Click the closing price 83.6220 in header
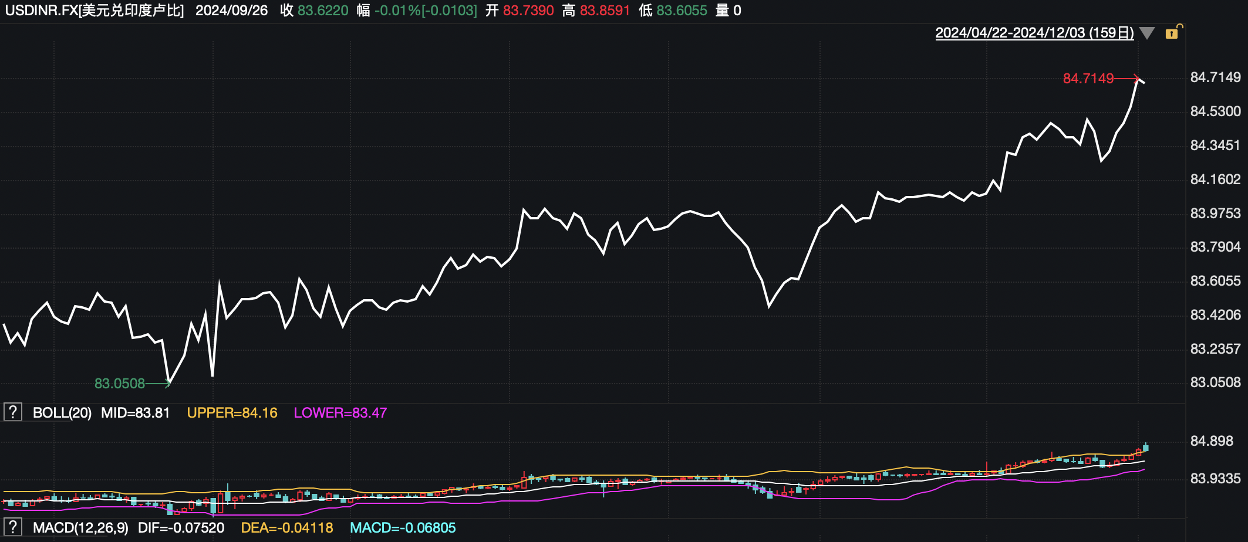 [x=323, y=11]
